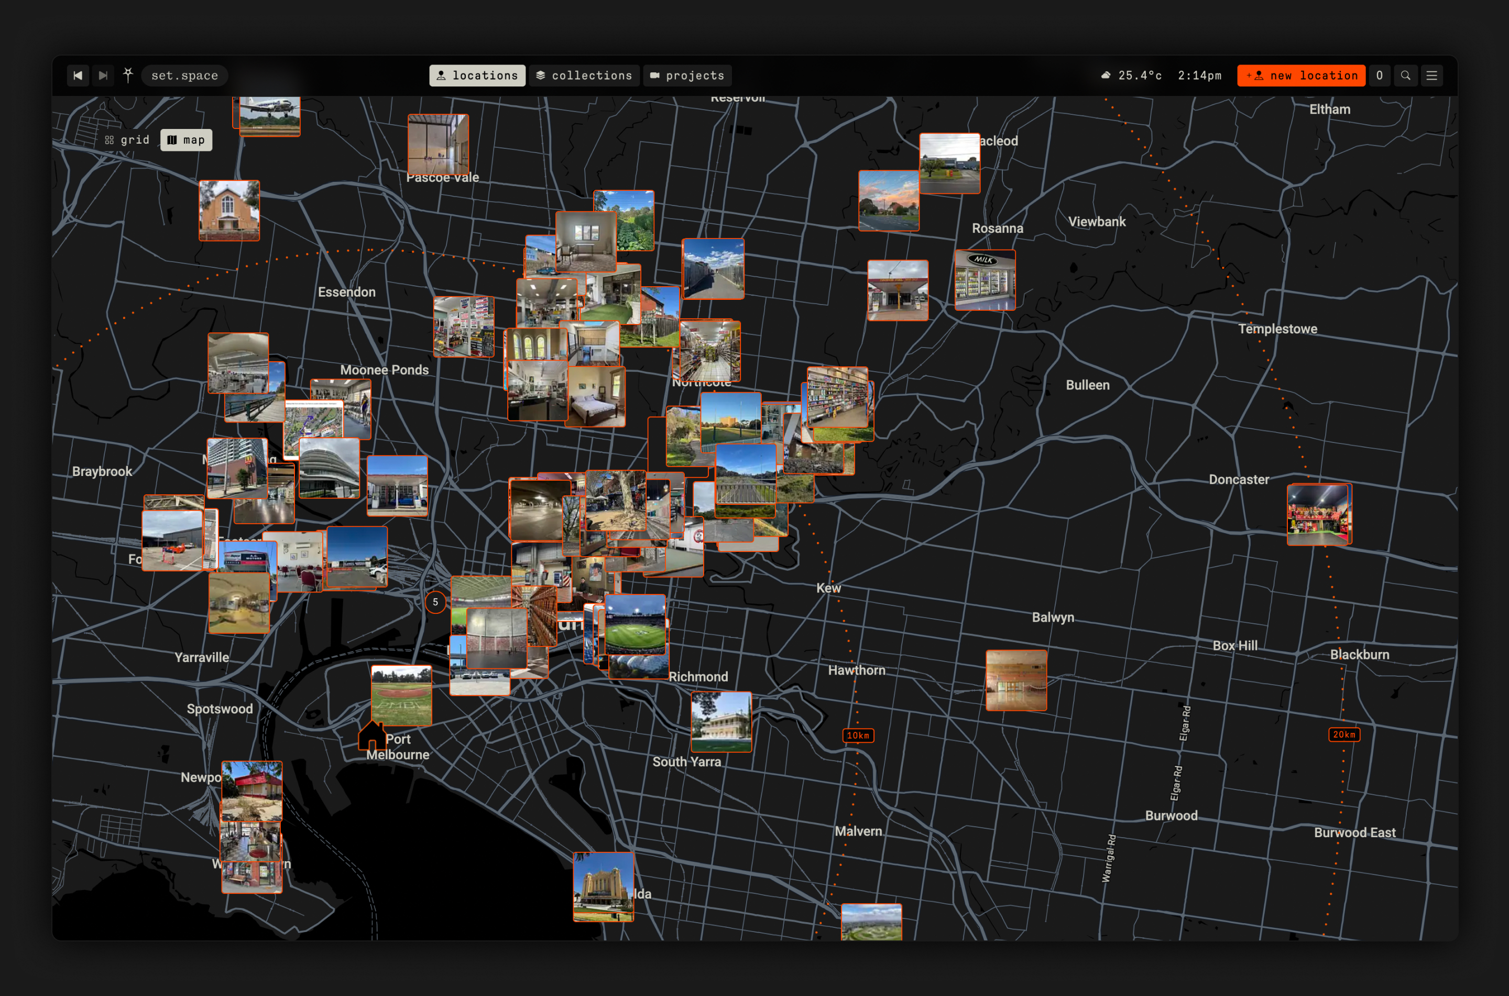Screen dimensions: 1509x996
Task: Click the 20km distance ring label
Action: tap(1344, 734)
